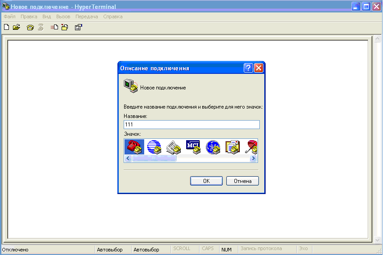Image resolution: width=383 pixels, height=255 pixels.
Task: Select the red telephone connection icon
Action: pyautogui.click(x=134, y=147)
